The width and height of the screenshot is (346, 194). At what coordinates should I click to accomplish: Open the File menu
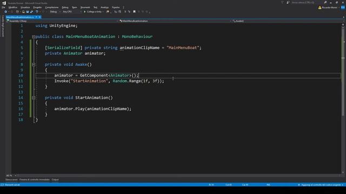point(3,8)
